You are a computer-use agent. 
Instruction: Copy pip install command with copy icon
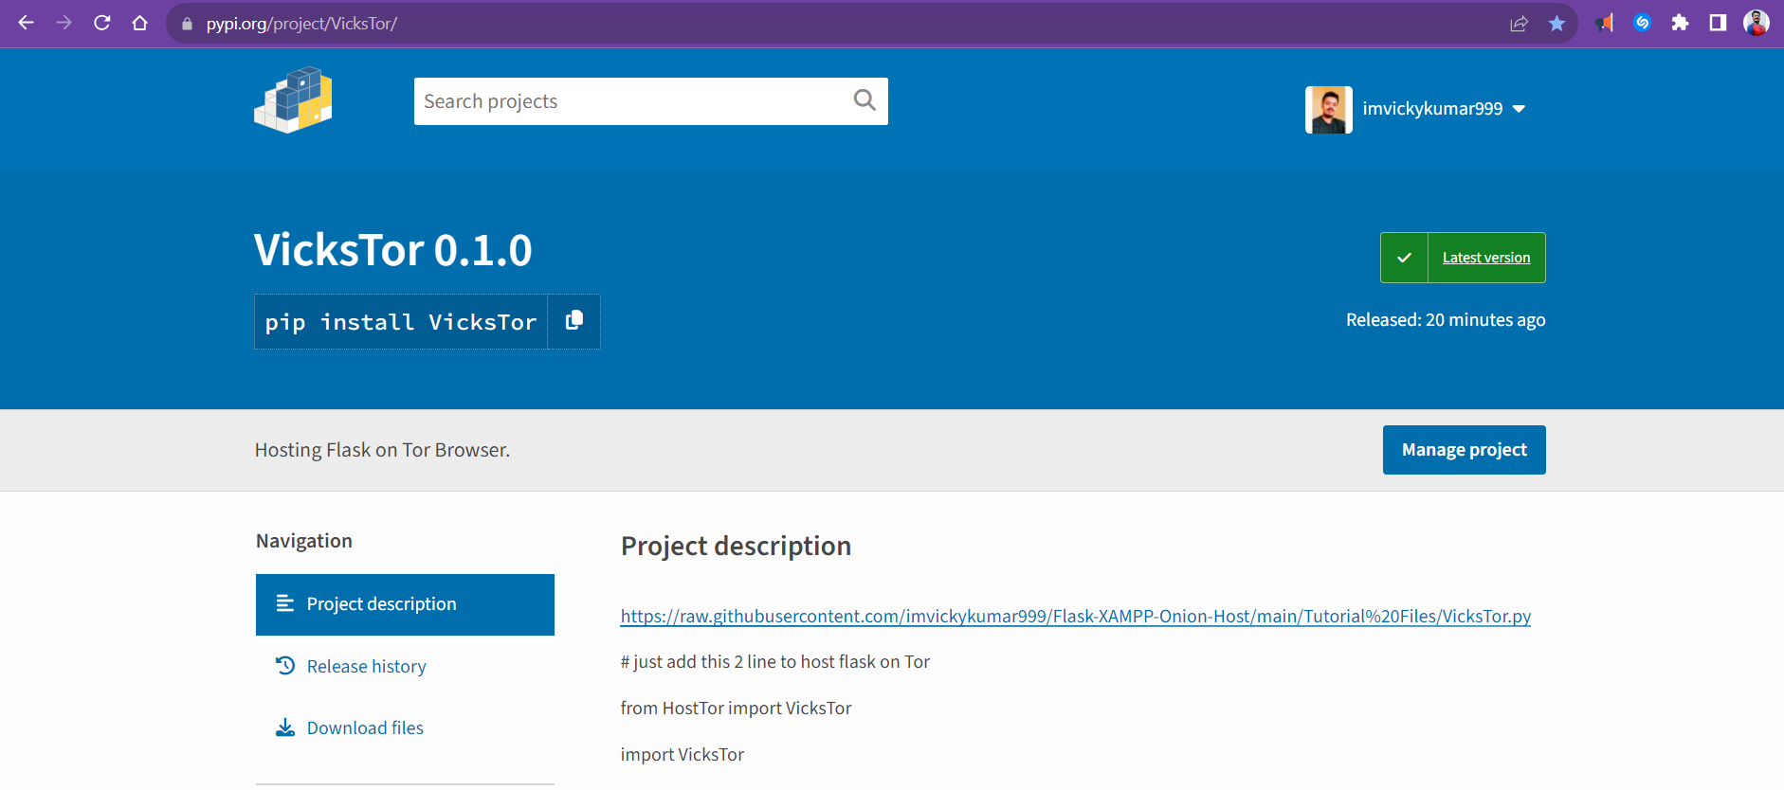(573, 321)
